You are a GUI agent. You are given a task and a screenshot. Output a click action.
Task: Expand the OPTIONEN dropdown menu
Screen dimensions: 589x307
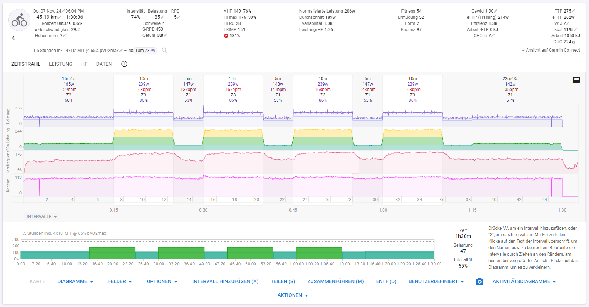pos(162,281)
